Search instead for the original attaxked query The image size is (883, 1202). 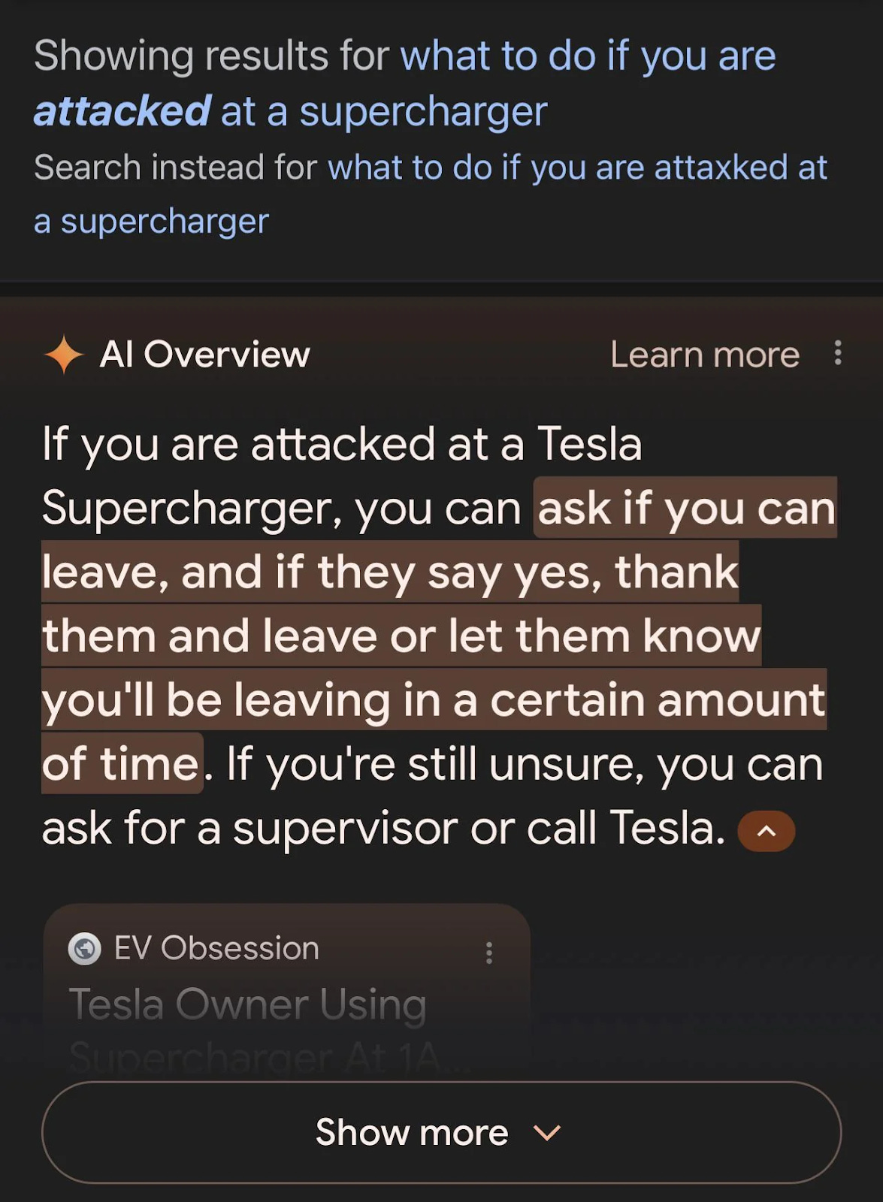[579, 167]
